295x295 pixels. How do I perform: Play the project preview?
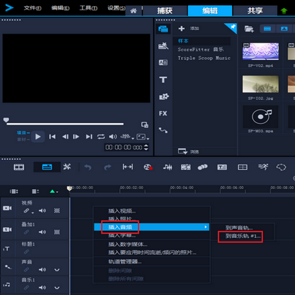click(38, 136)
